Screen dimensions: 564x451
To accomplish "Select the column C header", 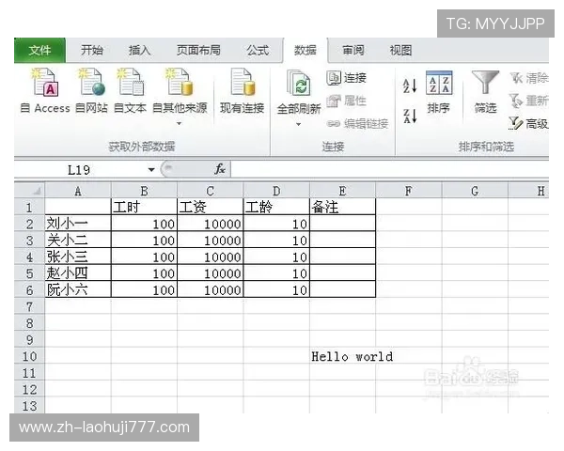I will coord(210,191).
